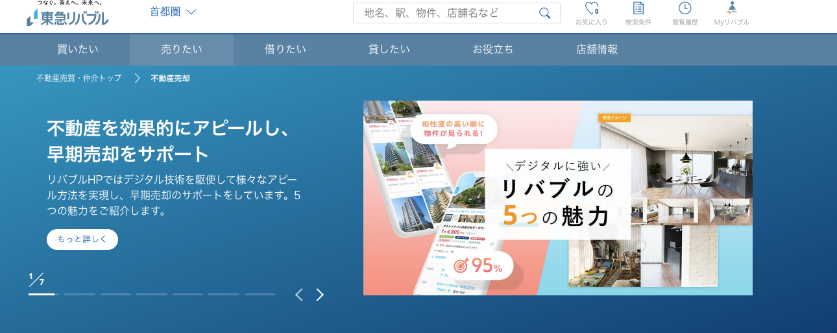Click headline 不動産を効果的にアピールし、早期売却をサポート

tap(168, 142)
